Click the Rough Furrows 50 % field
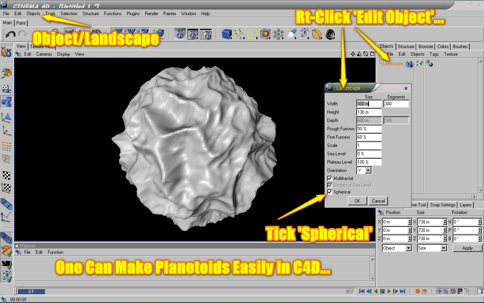This screenshot has width=484, height=303. [x=369, y=129]
